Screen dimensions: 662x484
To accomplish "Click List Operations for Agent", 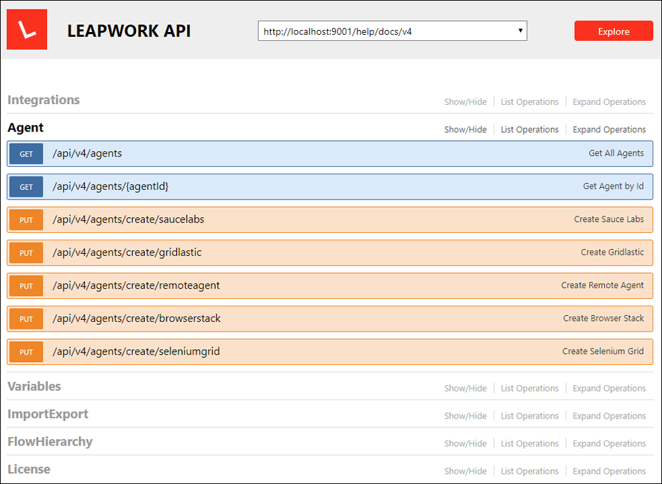I will (529, 129).
